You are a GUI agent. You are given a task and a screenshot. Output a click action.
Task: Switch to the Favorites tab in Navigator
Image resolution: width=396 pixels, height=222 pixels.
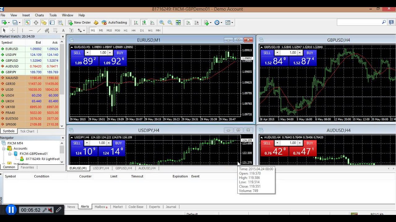(27, 167)
